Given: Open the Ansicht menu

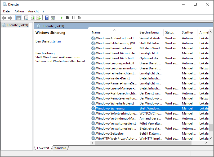Looking at the screenshot, I should (x=33, y=11).
